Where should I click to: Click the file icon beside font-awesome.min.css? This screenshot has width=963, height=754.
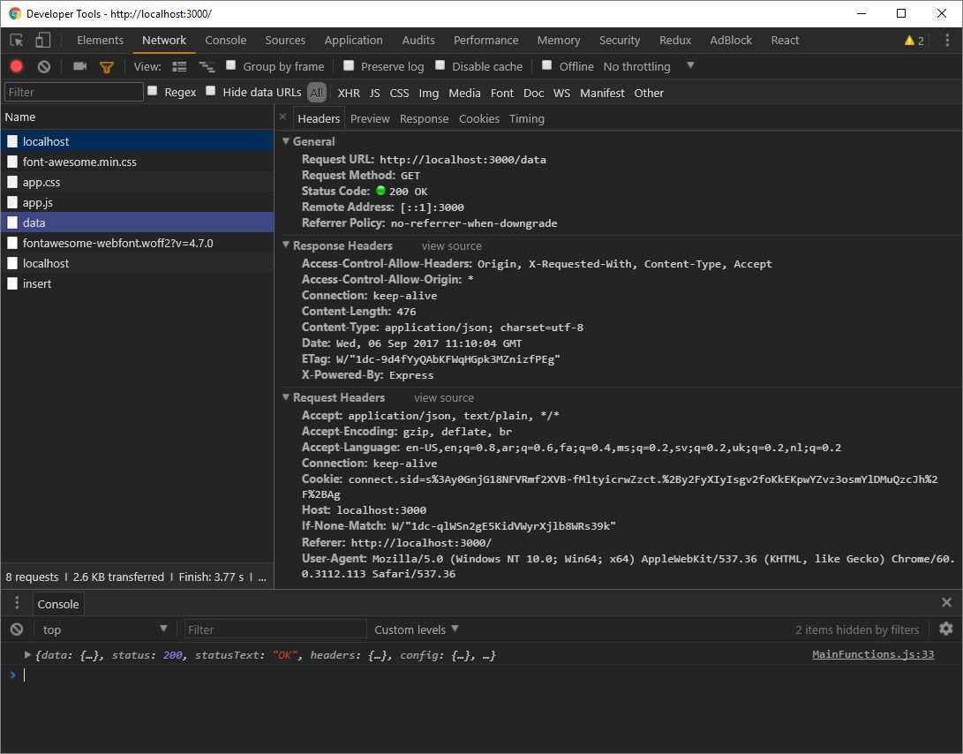point(12,162)
